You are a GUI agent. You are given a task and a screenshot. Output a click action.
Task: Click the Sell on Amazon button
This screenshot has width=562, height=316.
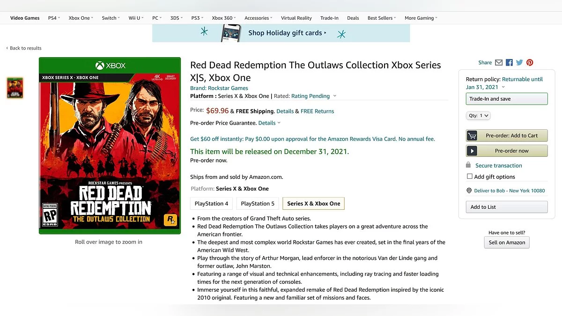(507, 243)
